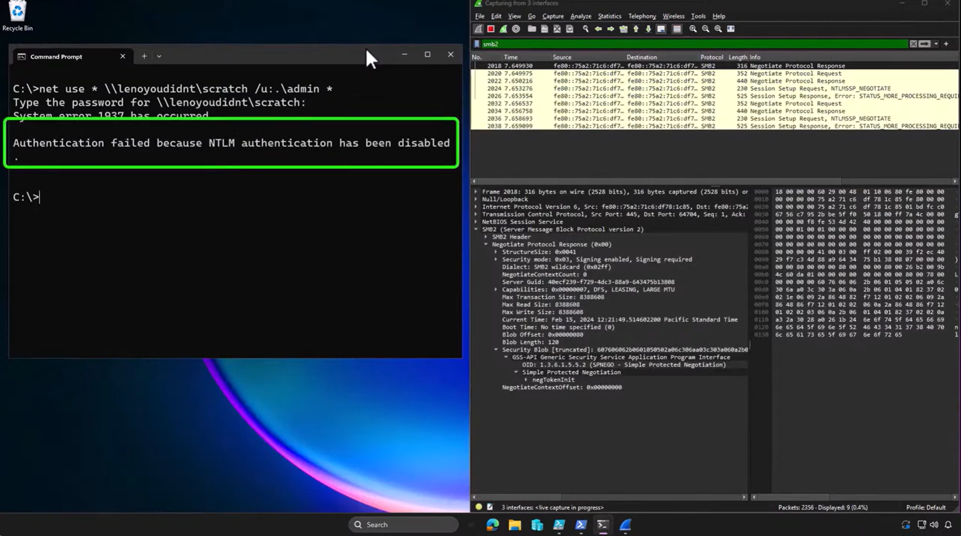The height and width of the screenshot is (536, 961).
Task: Open capture options in Wireshark toolbar
Action: point(516,29)
